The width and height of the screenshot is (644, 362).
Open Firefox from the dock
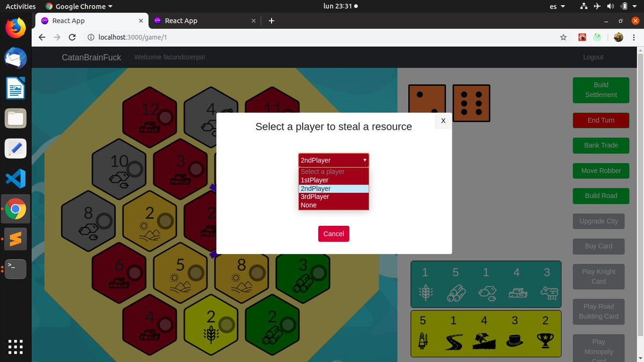16,27
